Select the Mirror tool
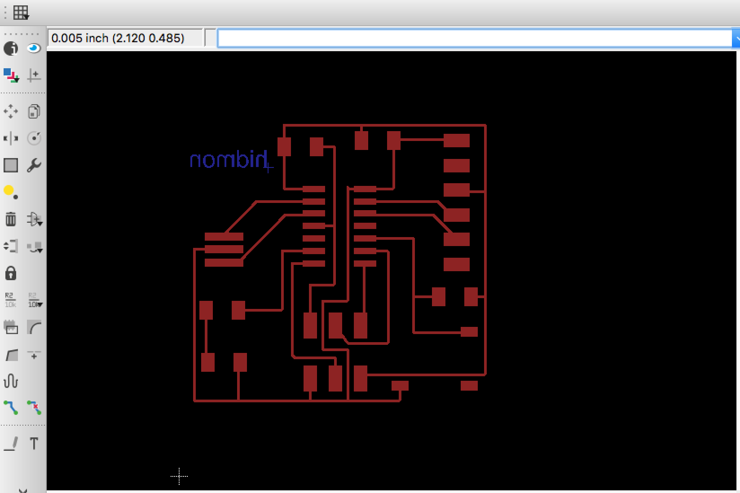 click(x=11, y=138)
